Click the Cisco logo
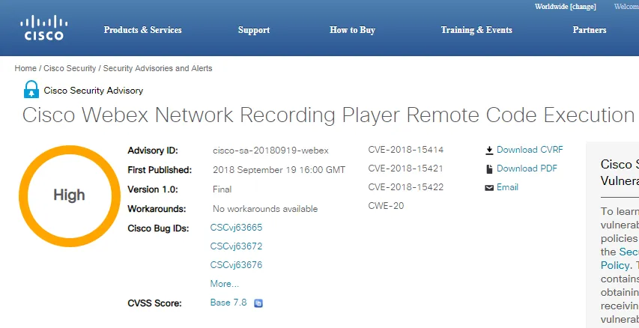639x328 pixels. [x=43, y=28]
